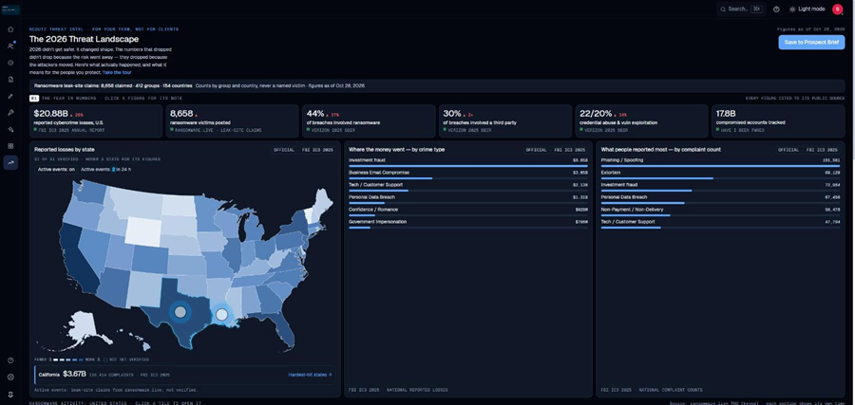Click the Extortion complaint row
Image resolution: width=855 pixels, height=405 pixels.
tap(720, 175)
